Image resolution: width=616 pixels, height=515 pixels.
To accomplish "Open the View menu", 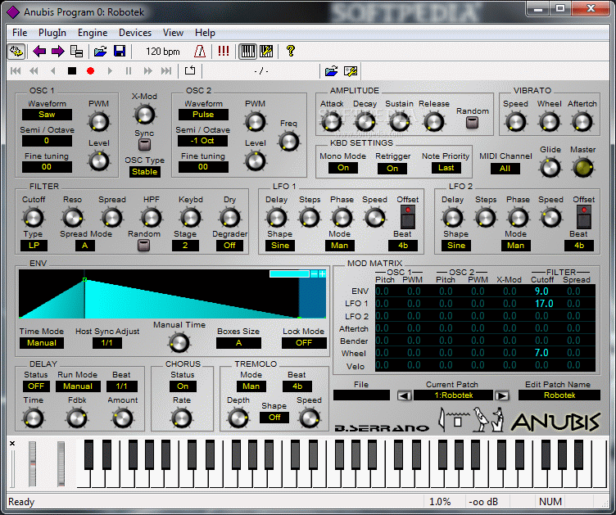I will [174, 33].
